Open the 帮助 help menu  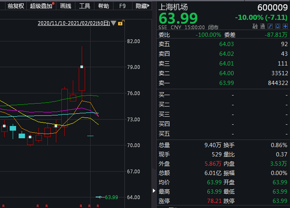pos(103,6)
